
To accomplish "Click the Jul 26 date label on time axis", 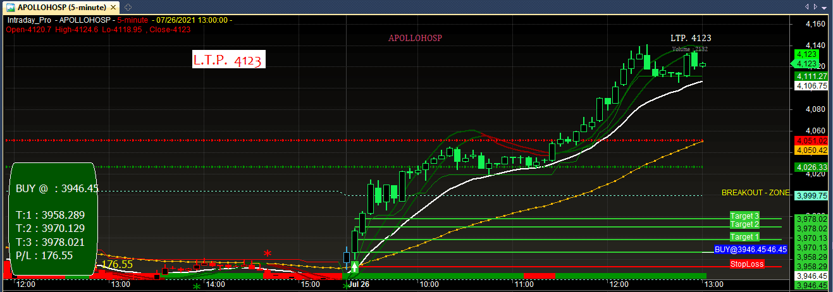I will (x=358, y=285).
